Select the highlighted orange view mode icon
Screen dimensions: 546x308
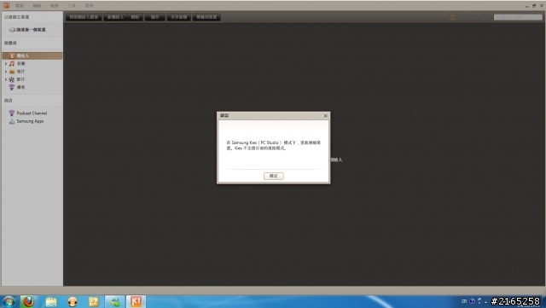(453, 17)
